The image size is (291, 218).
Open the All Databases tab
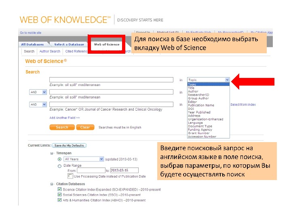[33, 44]
